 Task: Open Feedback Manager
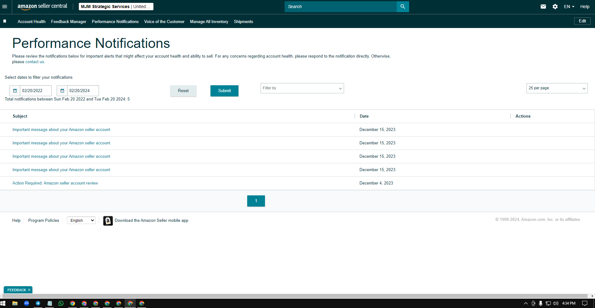pos(68,21)
